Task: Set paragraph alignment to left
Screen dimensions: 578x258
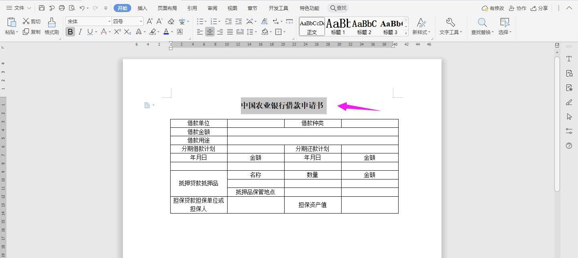Action: pyautogui.click(x=200, y=32)
